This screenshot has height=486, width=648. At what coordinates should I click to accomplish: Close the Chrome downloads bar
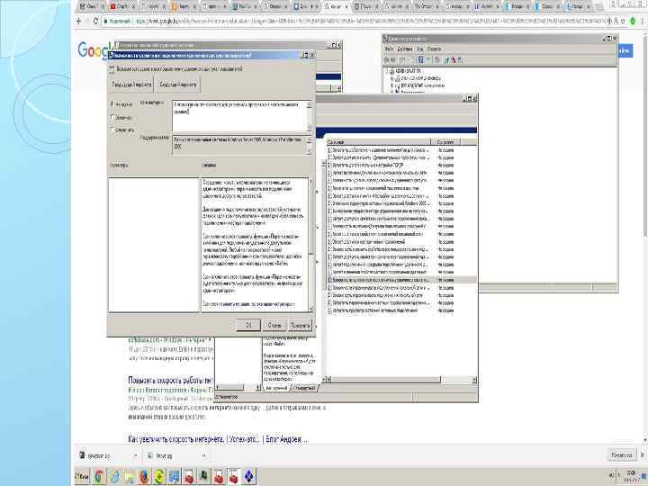[643, 455]
